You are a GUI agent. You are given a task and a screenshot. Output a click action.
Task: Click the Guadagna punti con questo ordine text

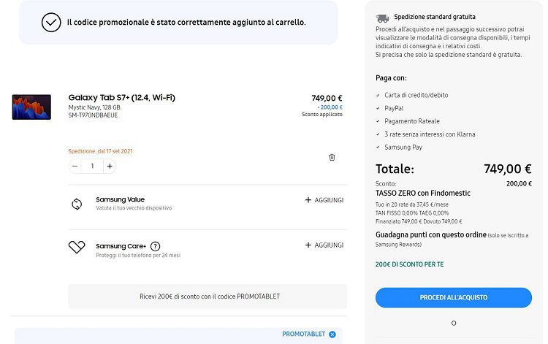(431, 234)
